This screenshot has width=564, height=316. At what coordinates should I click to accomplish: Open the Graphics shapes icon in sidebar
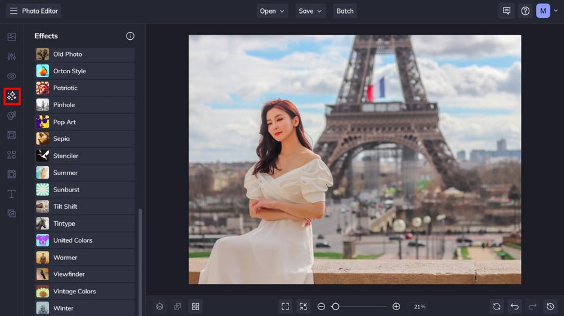click(11, 155)
